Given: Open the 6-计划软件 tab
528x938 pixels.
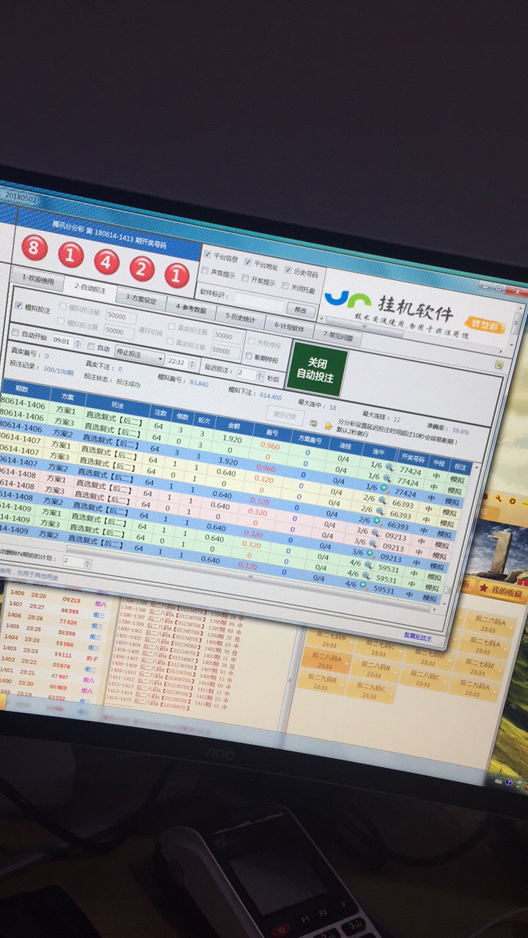Looking at the screenshot, I should coord(288,328).
